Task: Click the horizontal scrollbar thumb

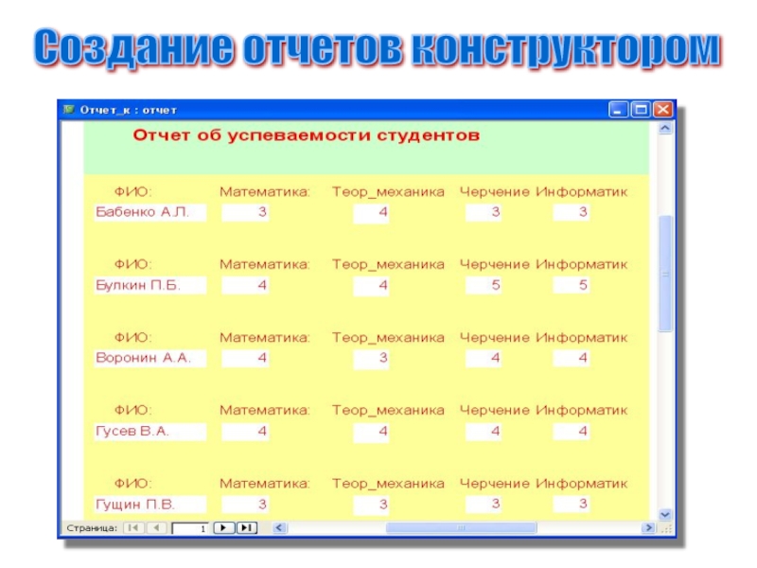Action: click(x=461, y=528)
